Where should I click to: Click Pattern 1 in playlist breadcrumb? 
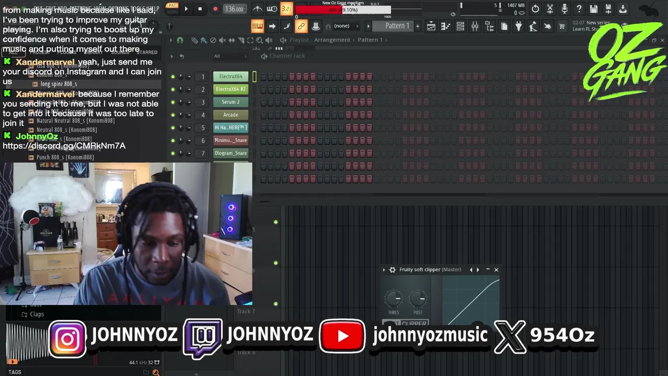tap(370, 40)
